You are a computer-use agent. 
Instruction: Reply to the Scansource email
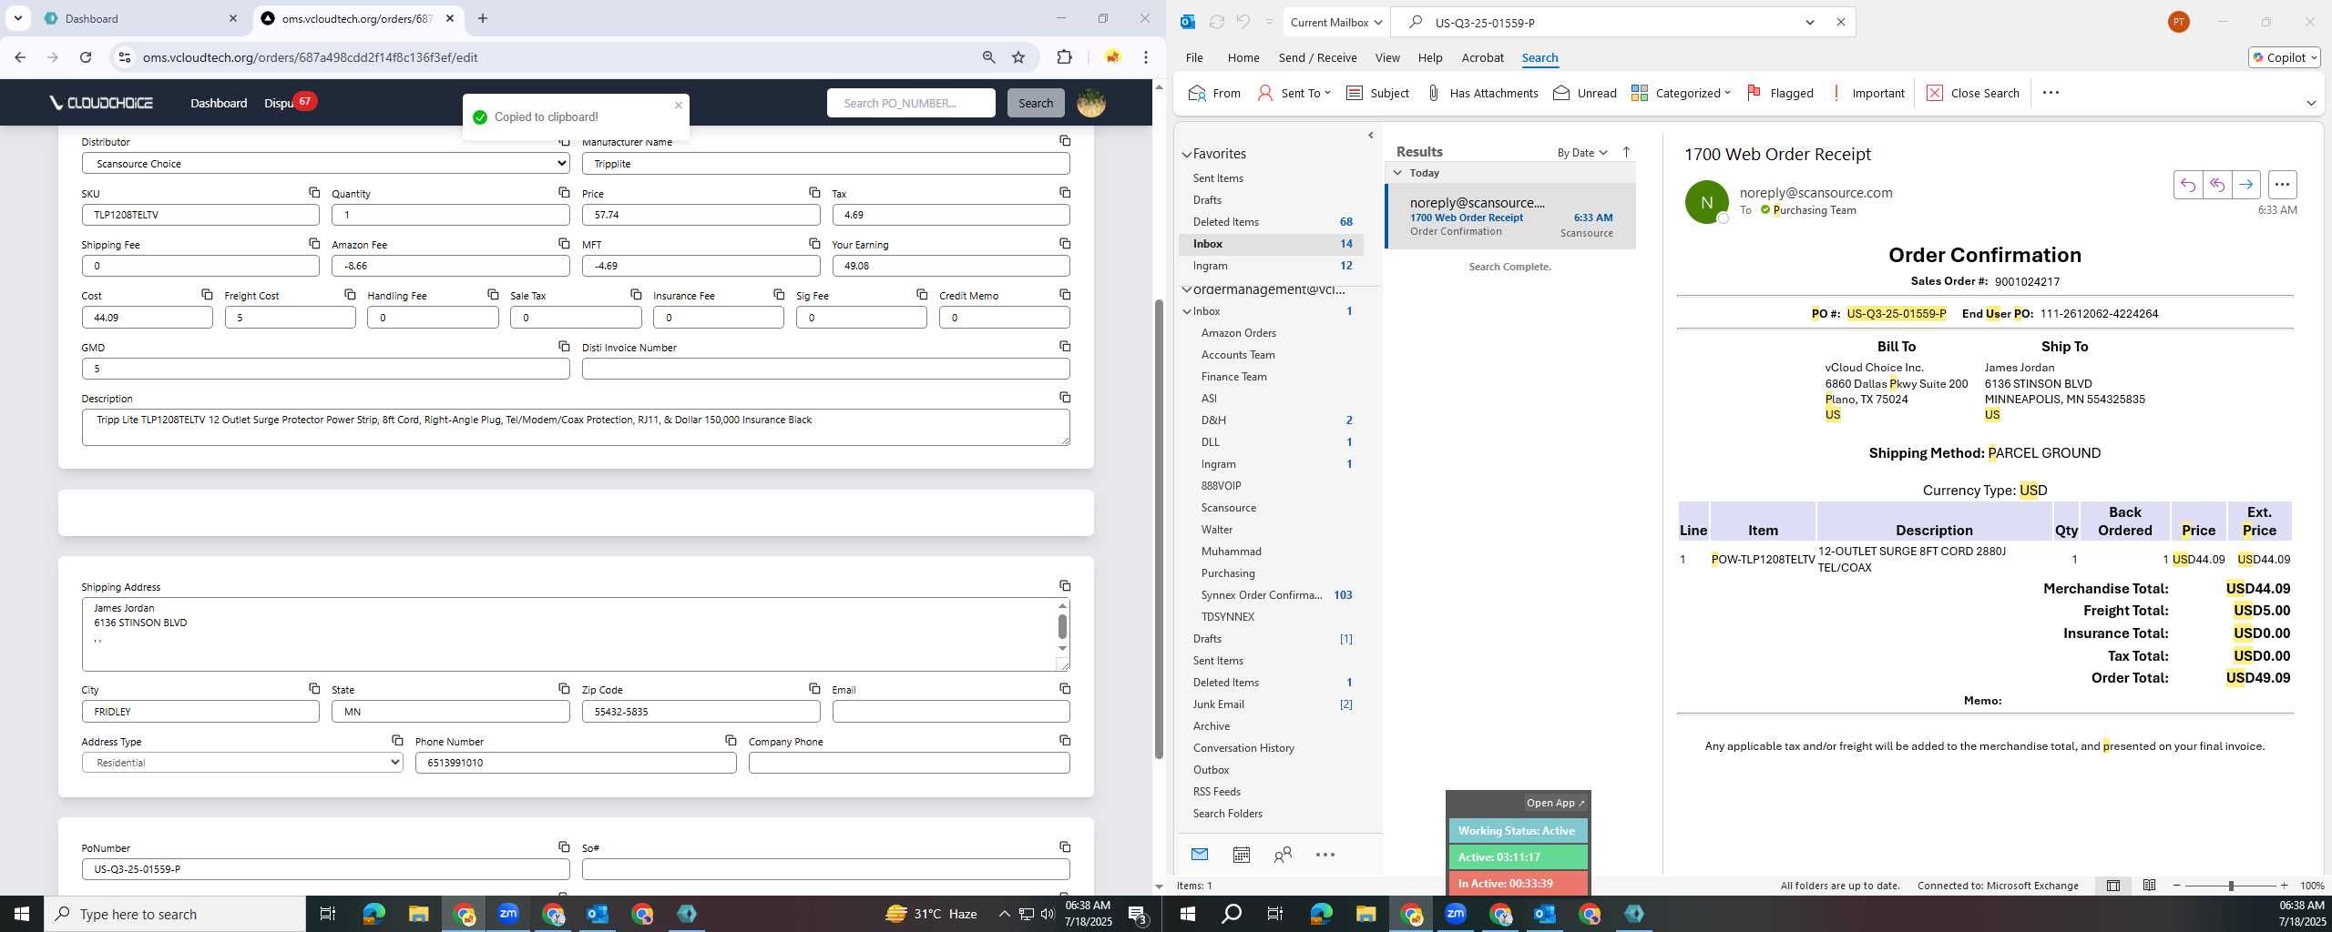pyautogui.click(x=2187, y=185)
